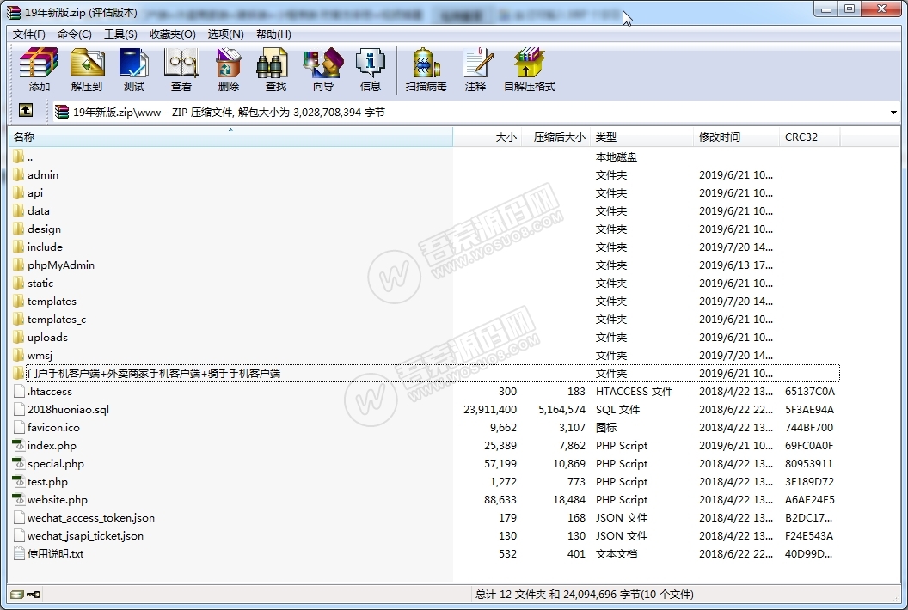
Task: Click the 自解压格式 (SFX) icon
Action: (x=530, y=70)
